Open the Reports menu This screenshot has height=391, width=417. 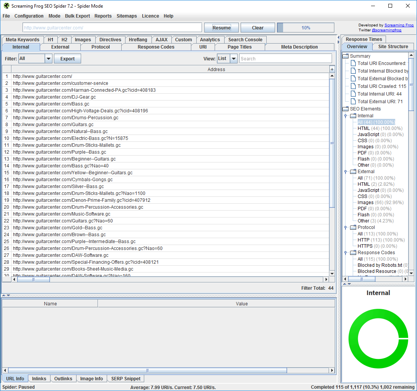click(103, 16)
